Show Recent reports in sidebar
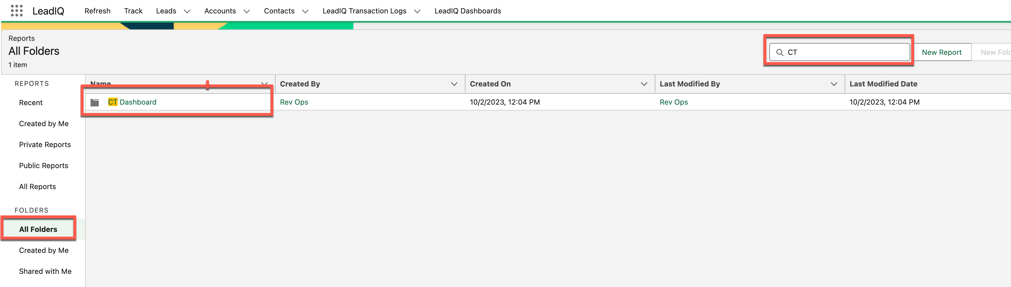Screen dimensions: 1011x287 [x=31, y=103]
